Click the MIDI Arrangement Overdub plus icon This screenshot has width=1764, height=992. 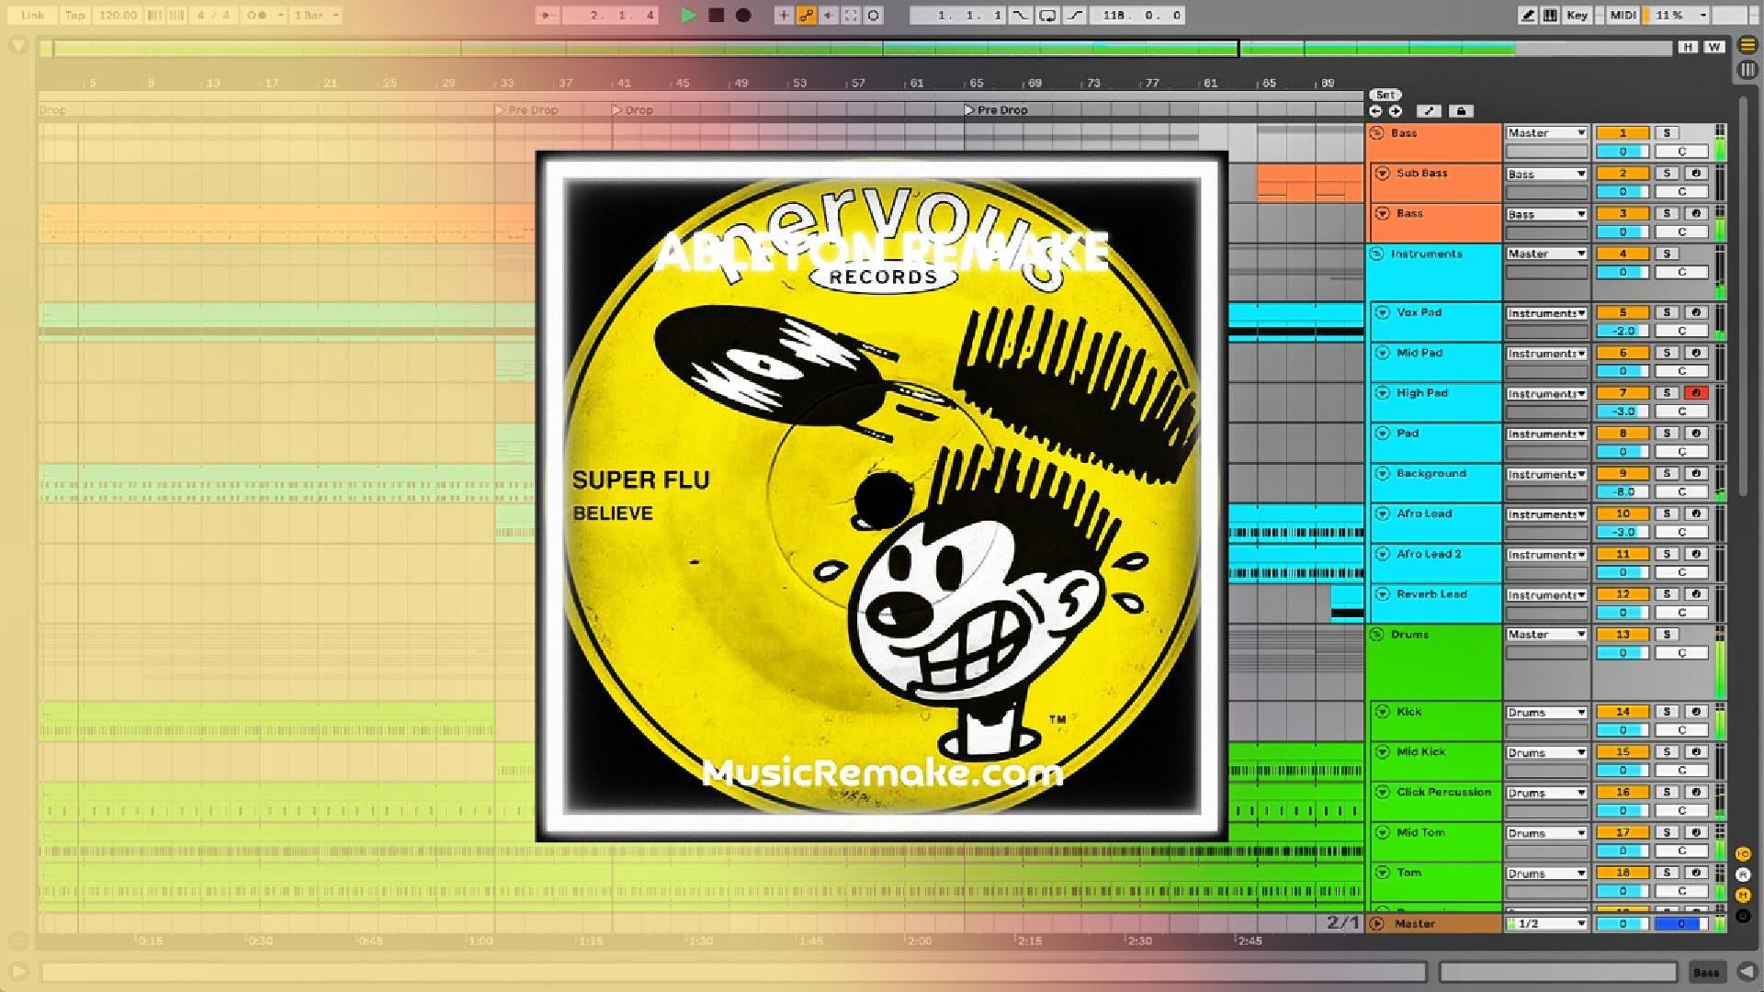tap(784, 15)
